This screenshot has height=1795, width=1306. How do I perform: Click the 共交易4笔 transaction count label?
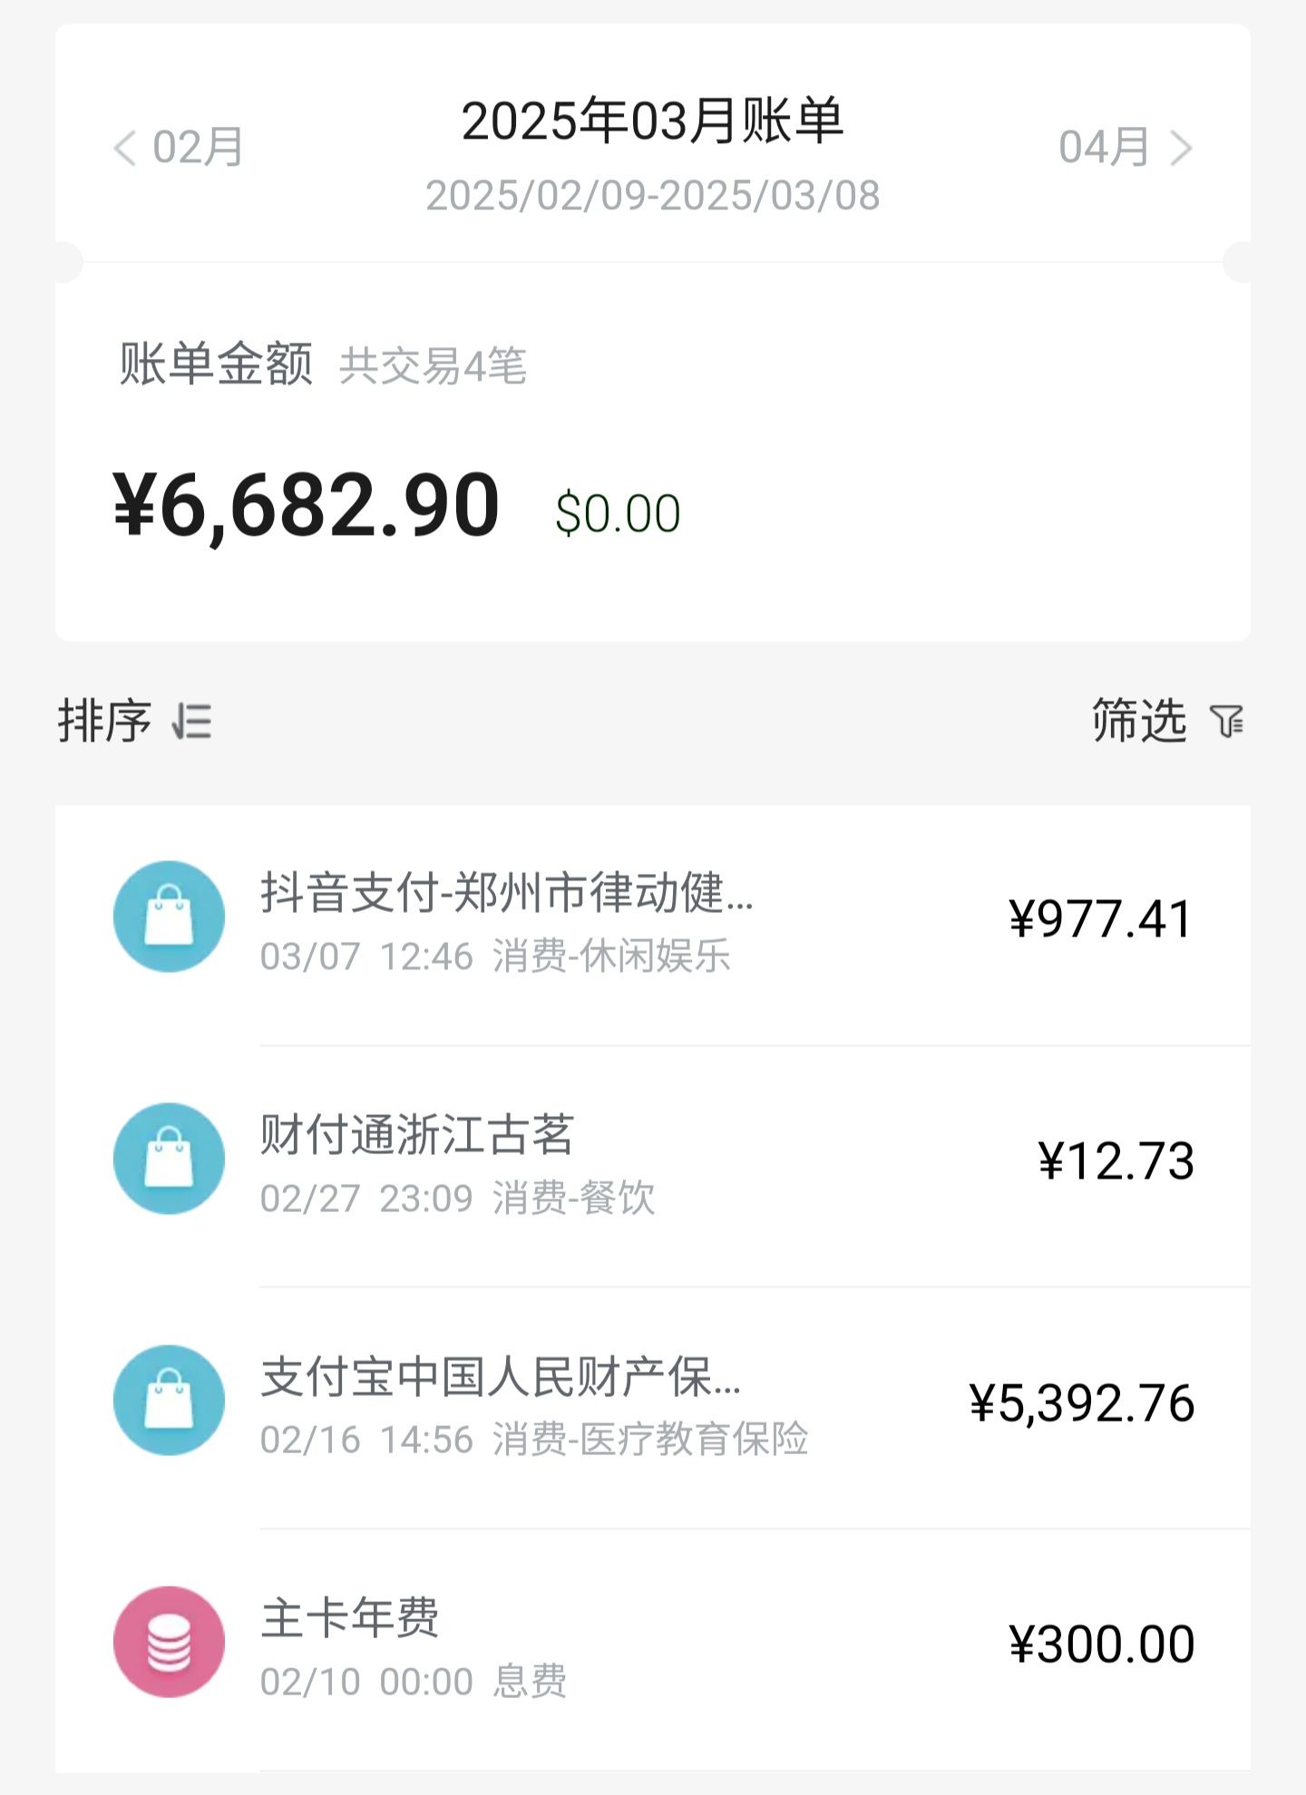click(433, 367)
